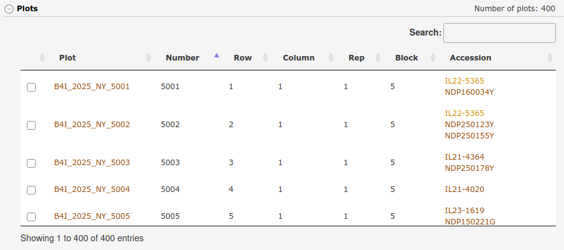Click sort arrows on checkbox column header
This screenshot has width=564, height=250.
42,58
